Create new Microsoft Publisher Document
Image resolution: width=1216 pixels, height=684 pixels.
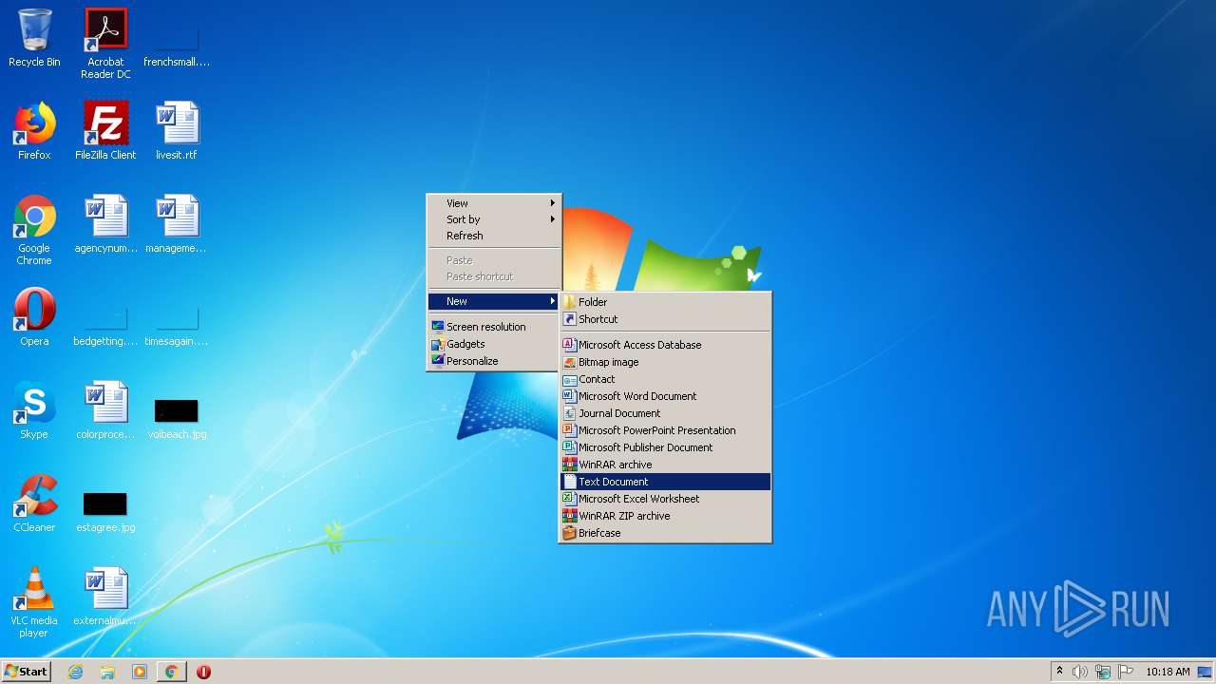665,447
